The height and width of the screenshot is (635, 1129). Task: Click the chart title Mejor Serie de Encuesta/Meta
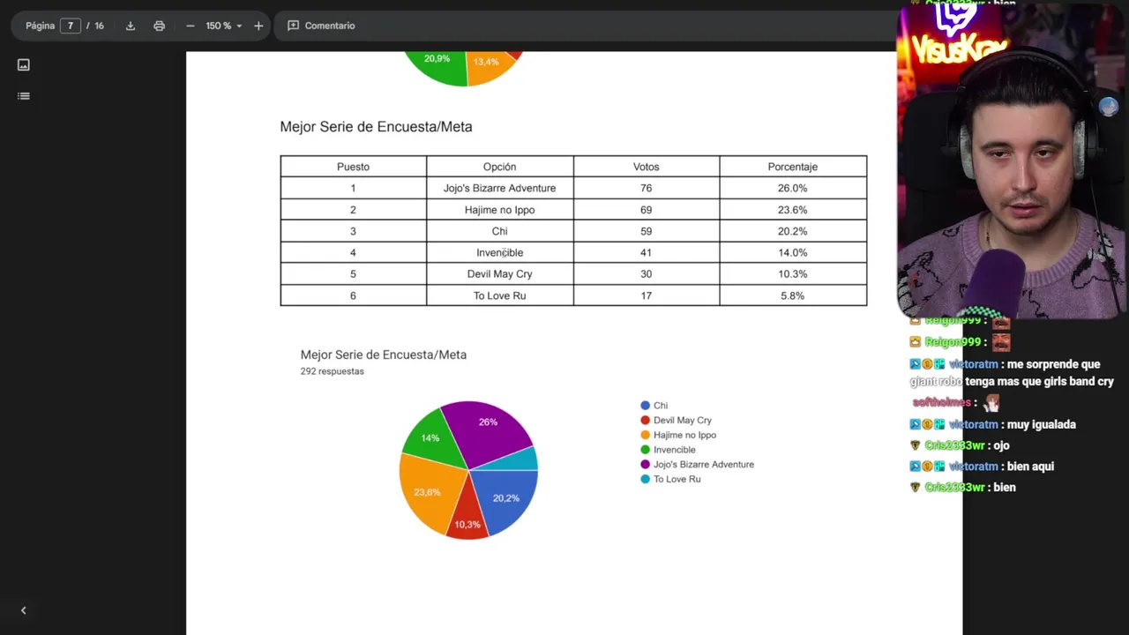click(383, 355)
